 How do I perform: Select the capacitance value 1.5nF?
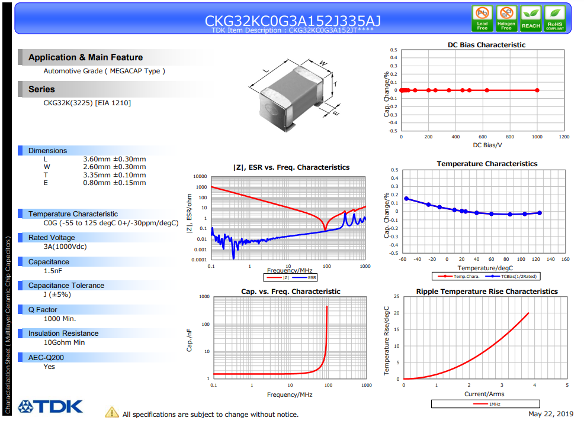click(53, 271)
